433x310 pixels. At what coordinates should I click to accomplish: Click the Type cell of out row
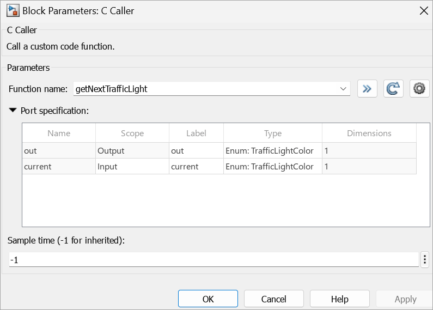(x=272, y=151)
